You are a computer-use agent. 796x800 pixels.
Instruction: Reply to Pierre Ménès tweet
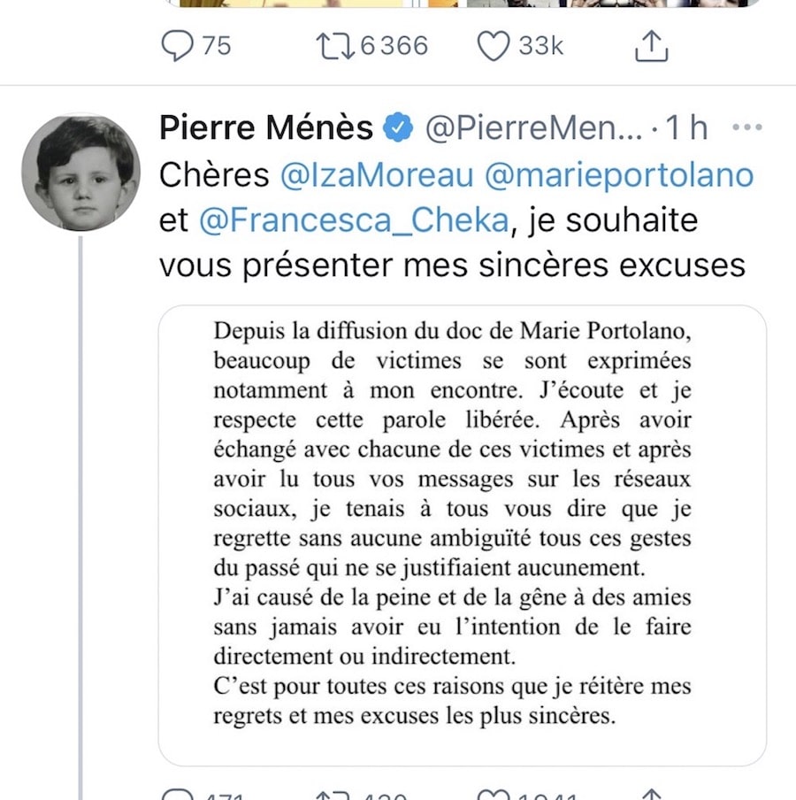coord(180,796)
